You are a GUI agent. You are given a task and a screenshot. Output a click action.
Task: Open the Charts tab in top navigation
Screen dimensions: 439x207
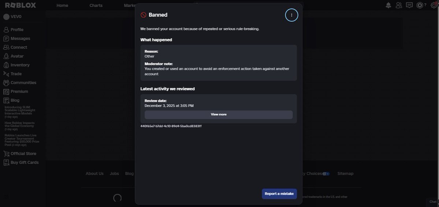tap(96, 5)
